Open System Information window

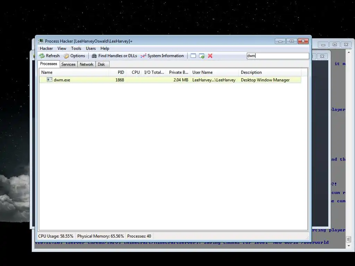[x=162, y=56]
